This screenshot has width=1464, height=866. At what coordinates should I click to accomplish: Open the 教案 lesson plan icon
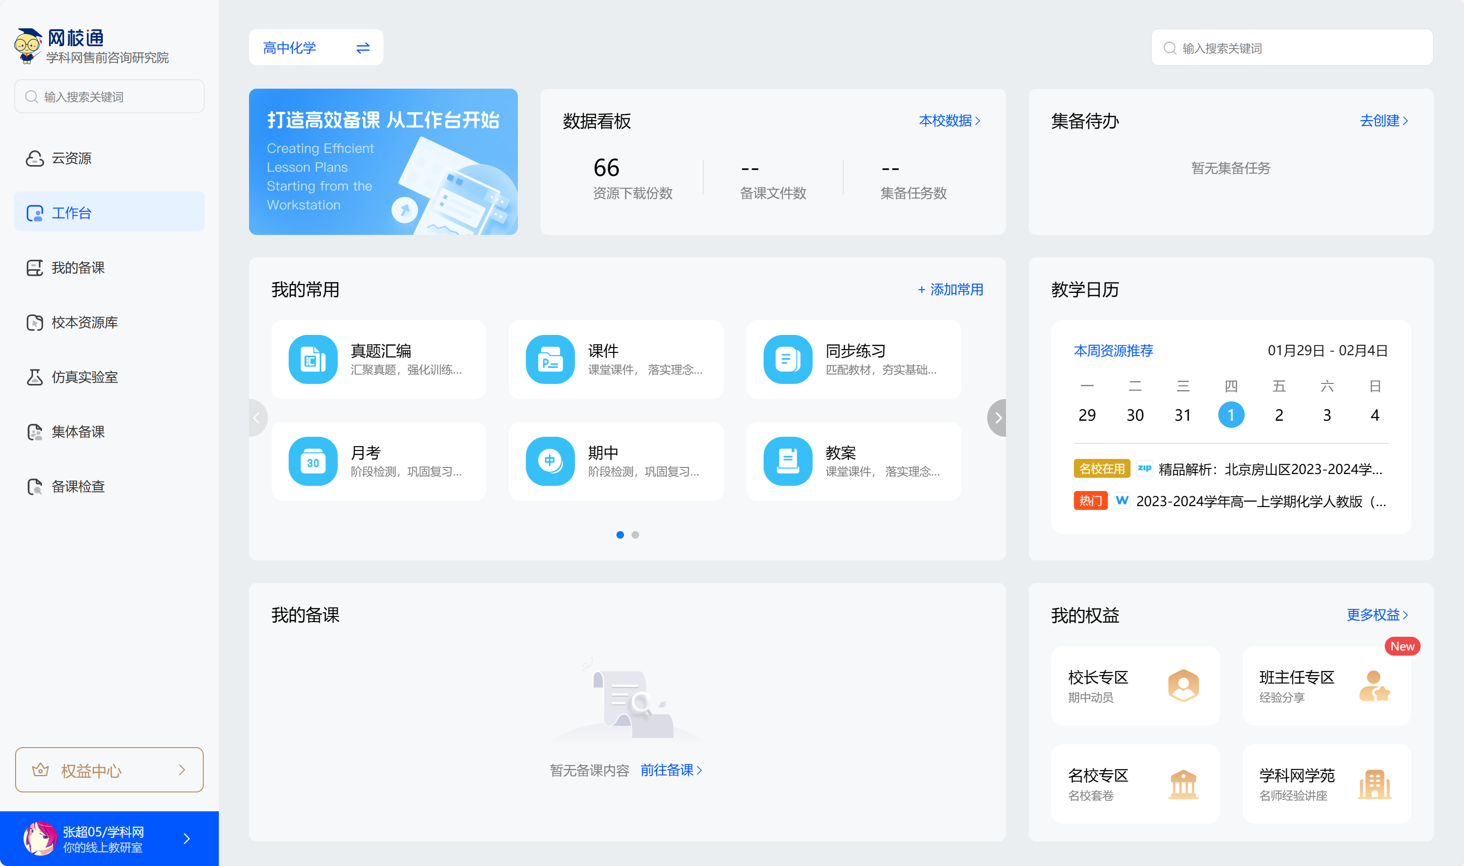click(x=787, y=462)
